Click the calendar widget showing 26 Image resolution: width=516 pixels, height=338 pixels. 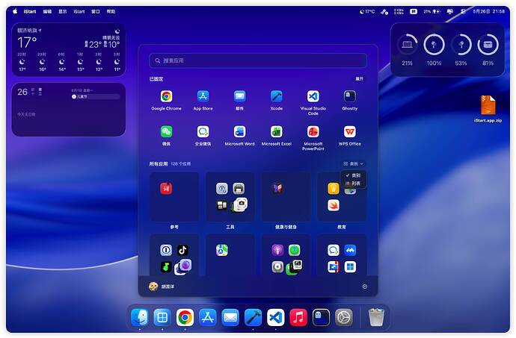(69, 110)
